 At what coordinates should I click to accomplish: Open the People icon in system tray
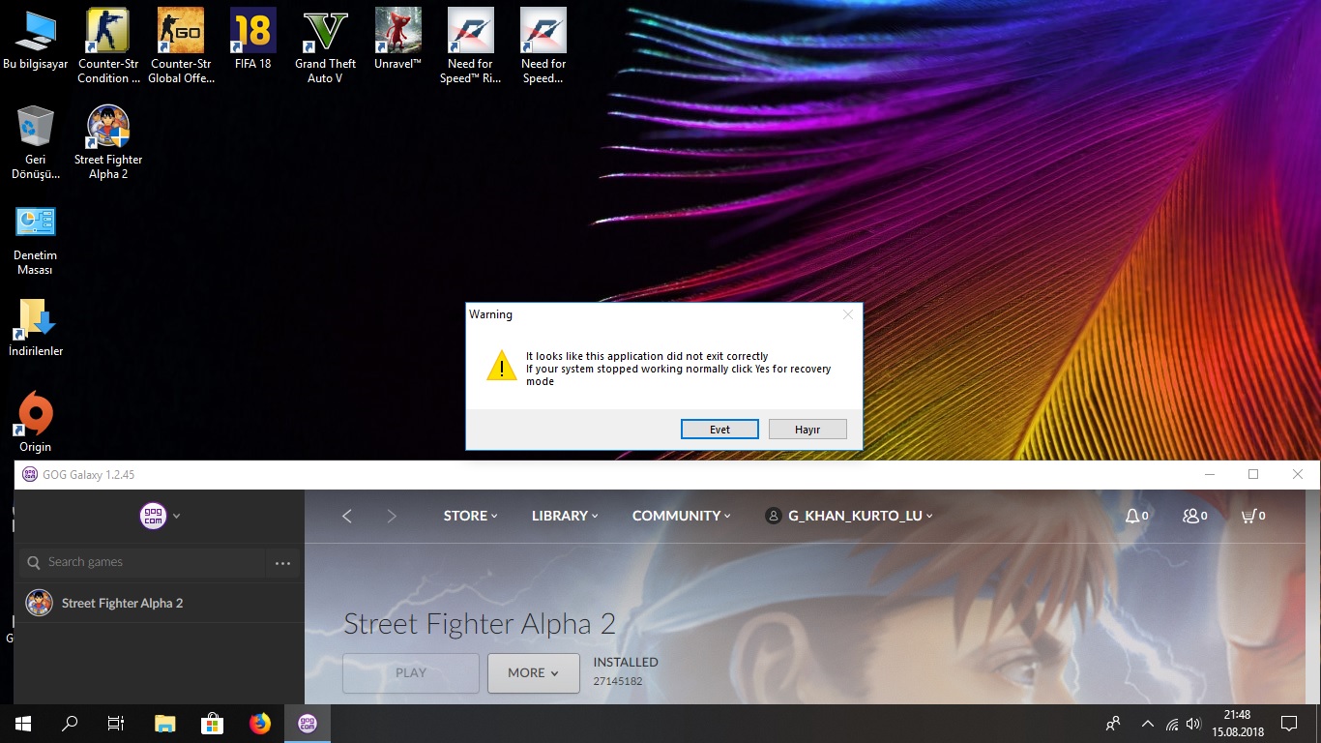click(x=1113, y=724)
